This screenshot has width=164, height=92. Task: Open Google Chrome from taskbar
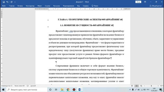coord(68,90)
